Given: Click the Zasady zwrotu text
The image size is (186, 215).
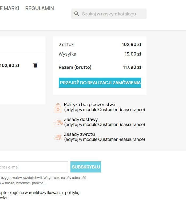Looking at the screenshot, I should pos(80,134).
